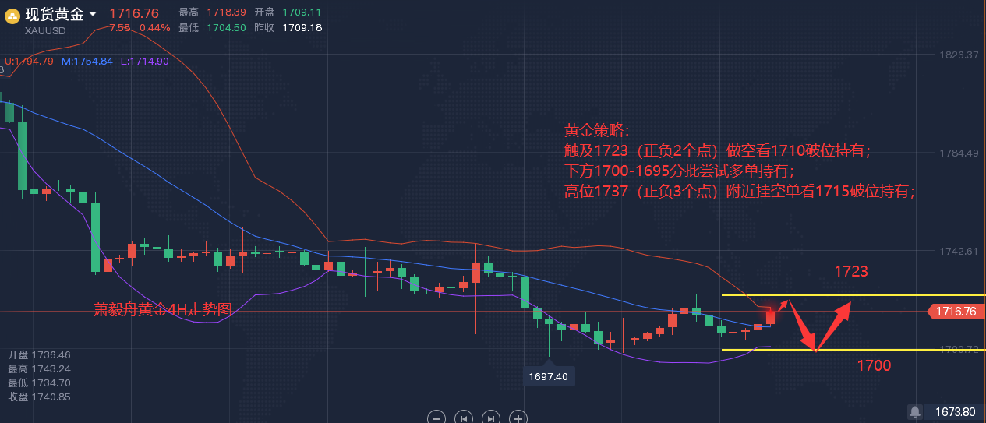Select the current price 1716.76 in header
Screen dimensions: 986x423
pos(134,13)
